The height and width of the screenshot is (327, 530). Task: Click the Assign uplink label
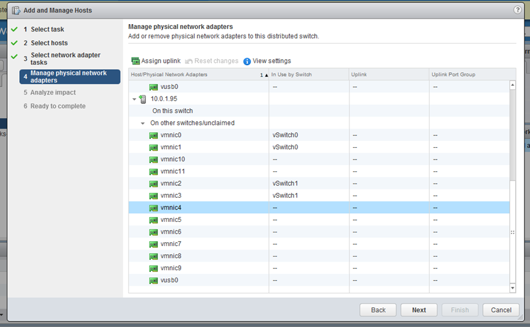(x=161, y=61)
